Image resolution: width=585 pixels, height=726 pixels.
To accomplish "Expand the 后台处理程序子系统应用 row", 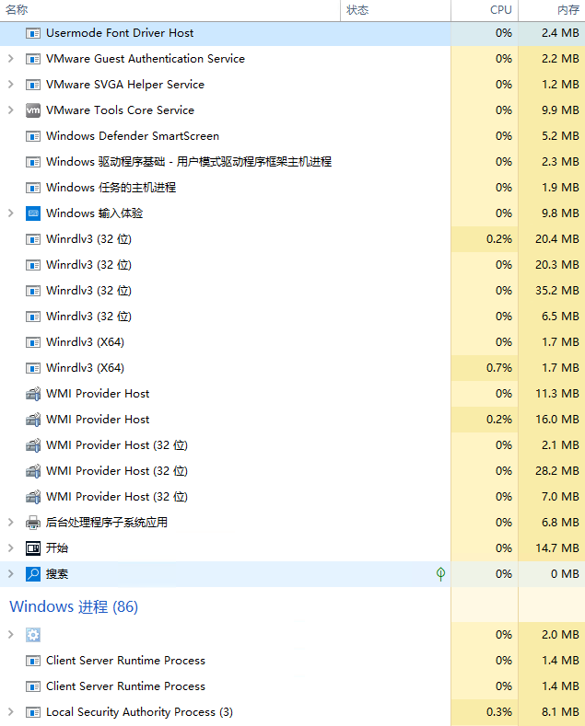I will [11, 523].
